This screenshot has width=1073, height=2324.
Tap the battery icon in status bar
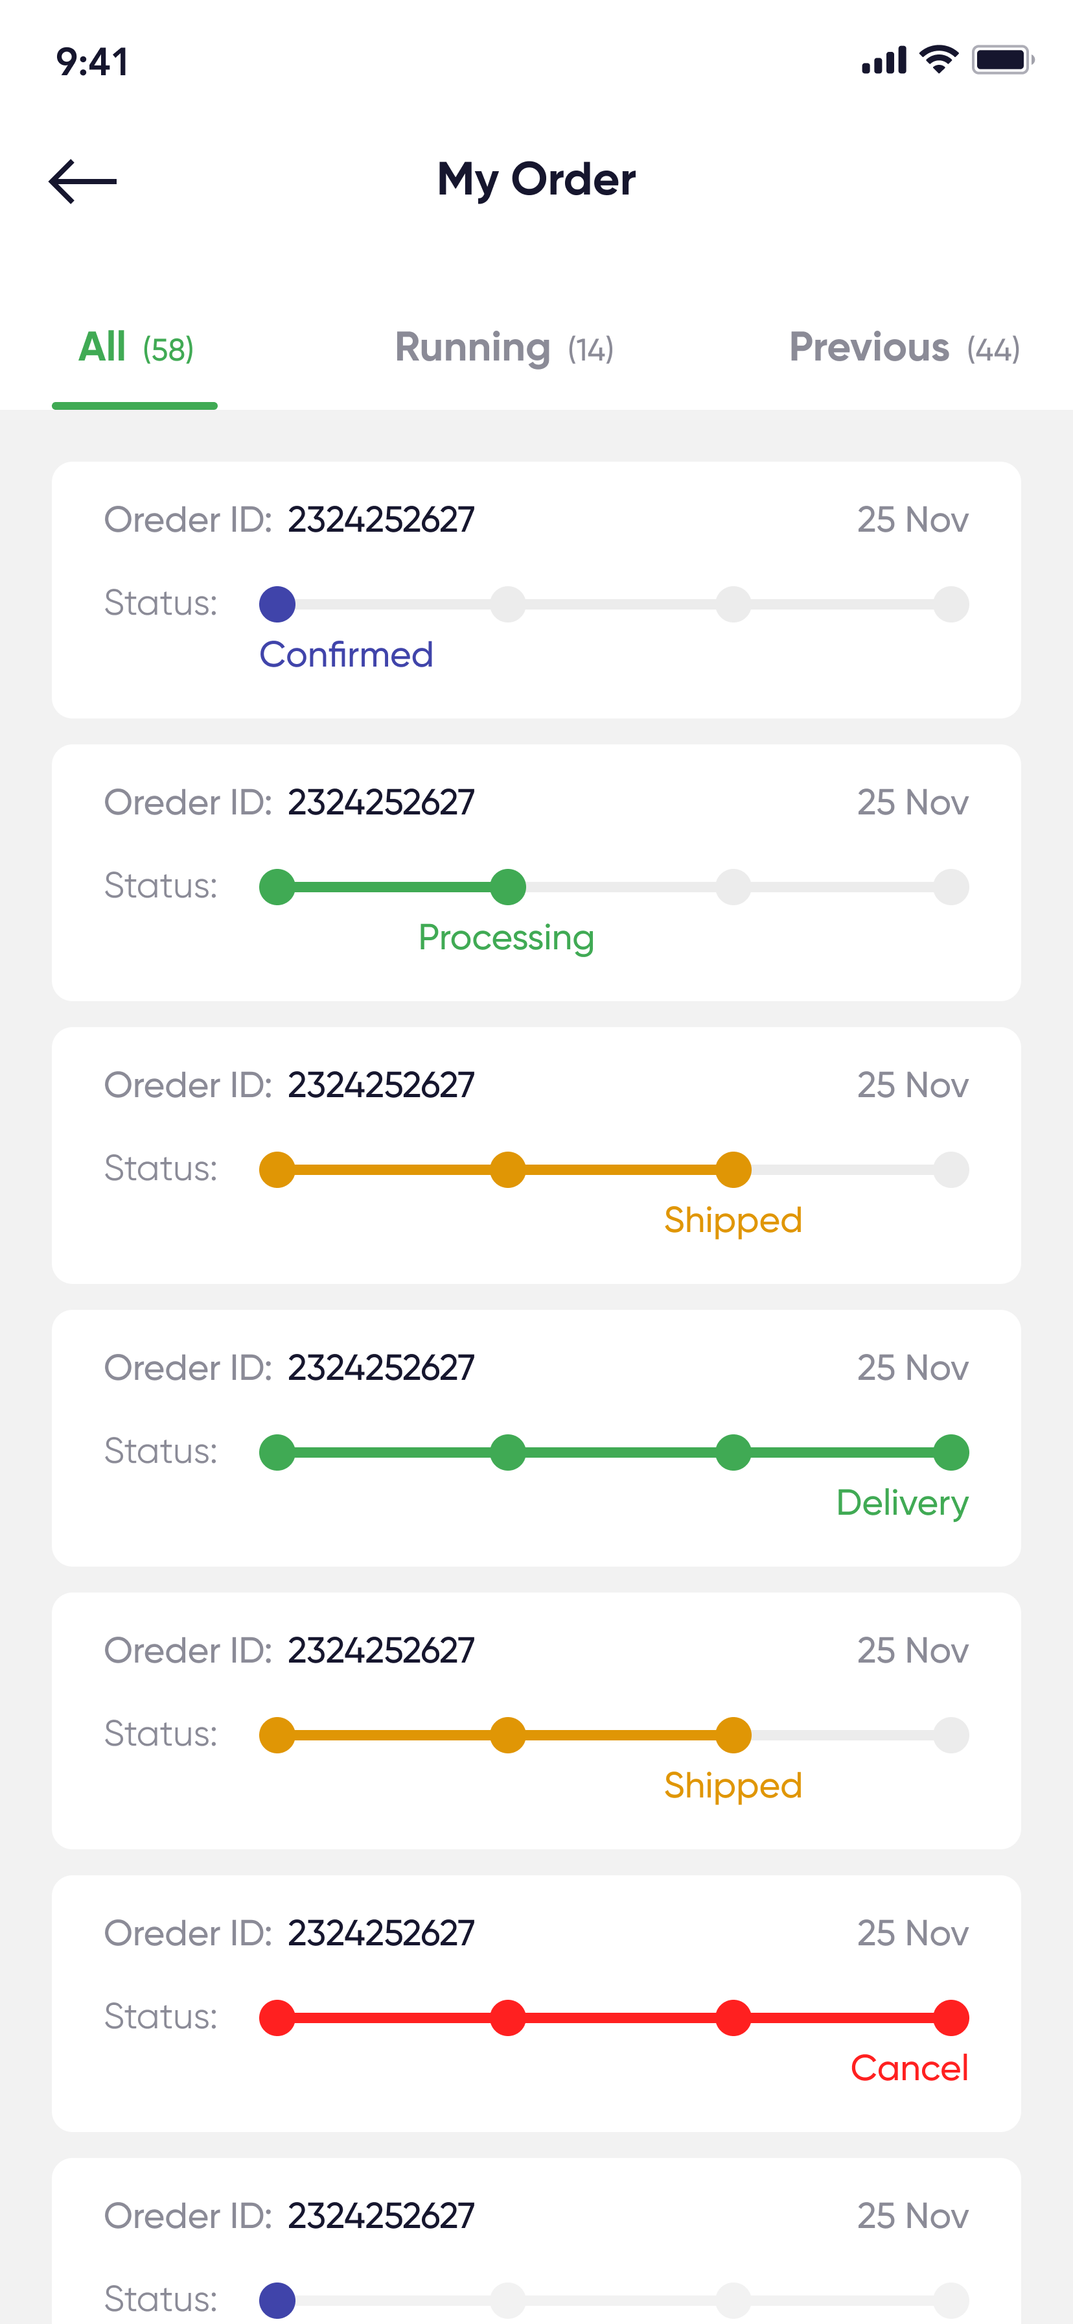pyautogui.click(x=1002, y=60)
